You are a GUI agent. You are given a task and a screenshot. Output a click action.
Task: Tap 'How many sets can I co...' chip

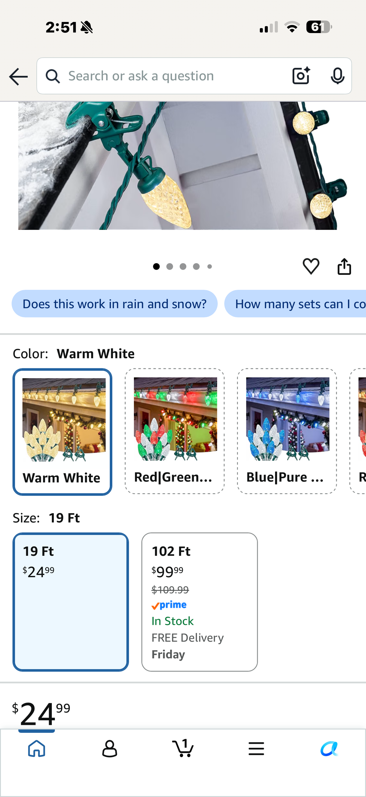tap(295, 304)
